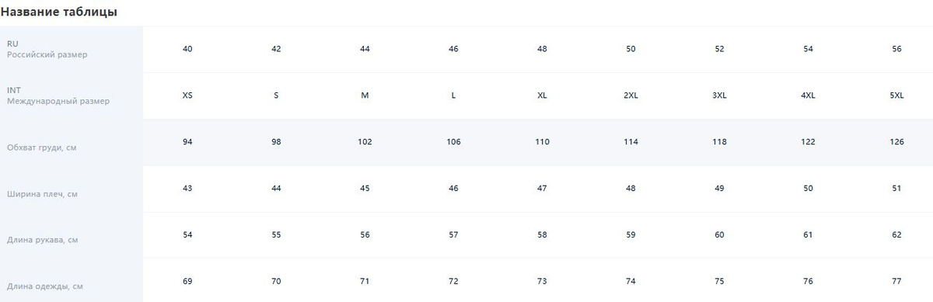
Task: Select Russian size 40 cell
Action: (187, 49)
